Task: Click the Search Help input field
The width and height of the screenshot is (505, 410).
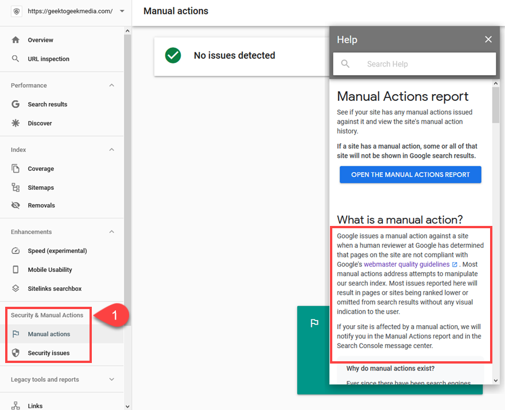Action: (414, 64)
